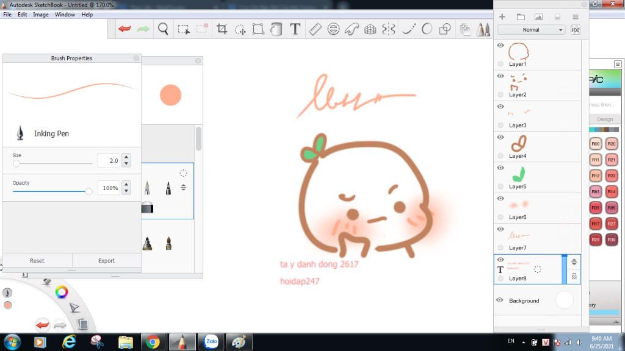Toggle visibility of Layer3

(x=500, y=107)
